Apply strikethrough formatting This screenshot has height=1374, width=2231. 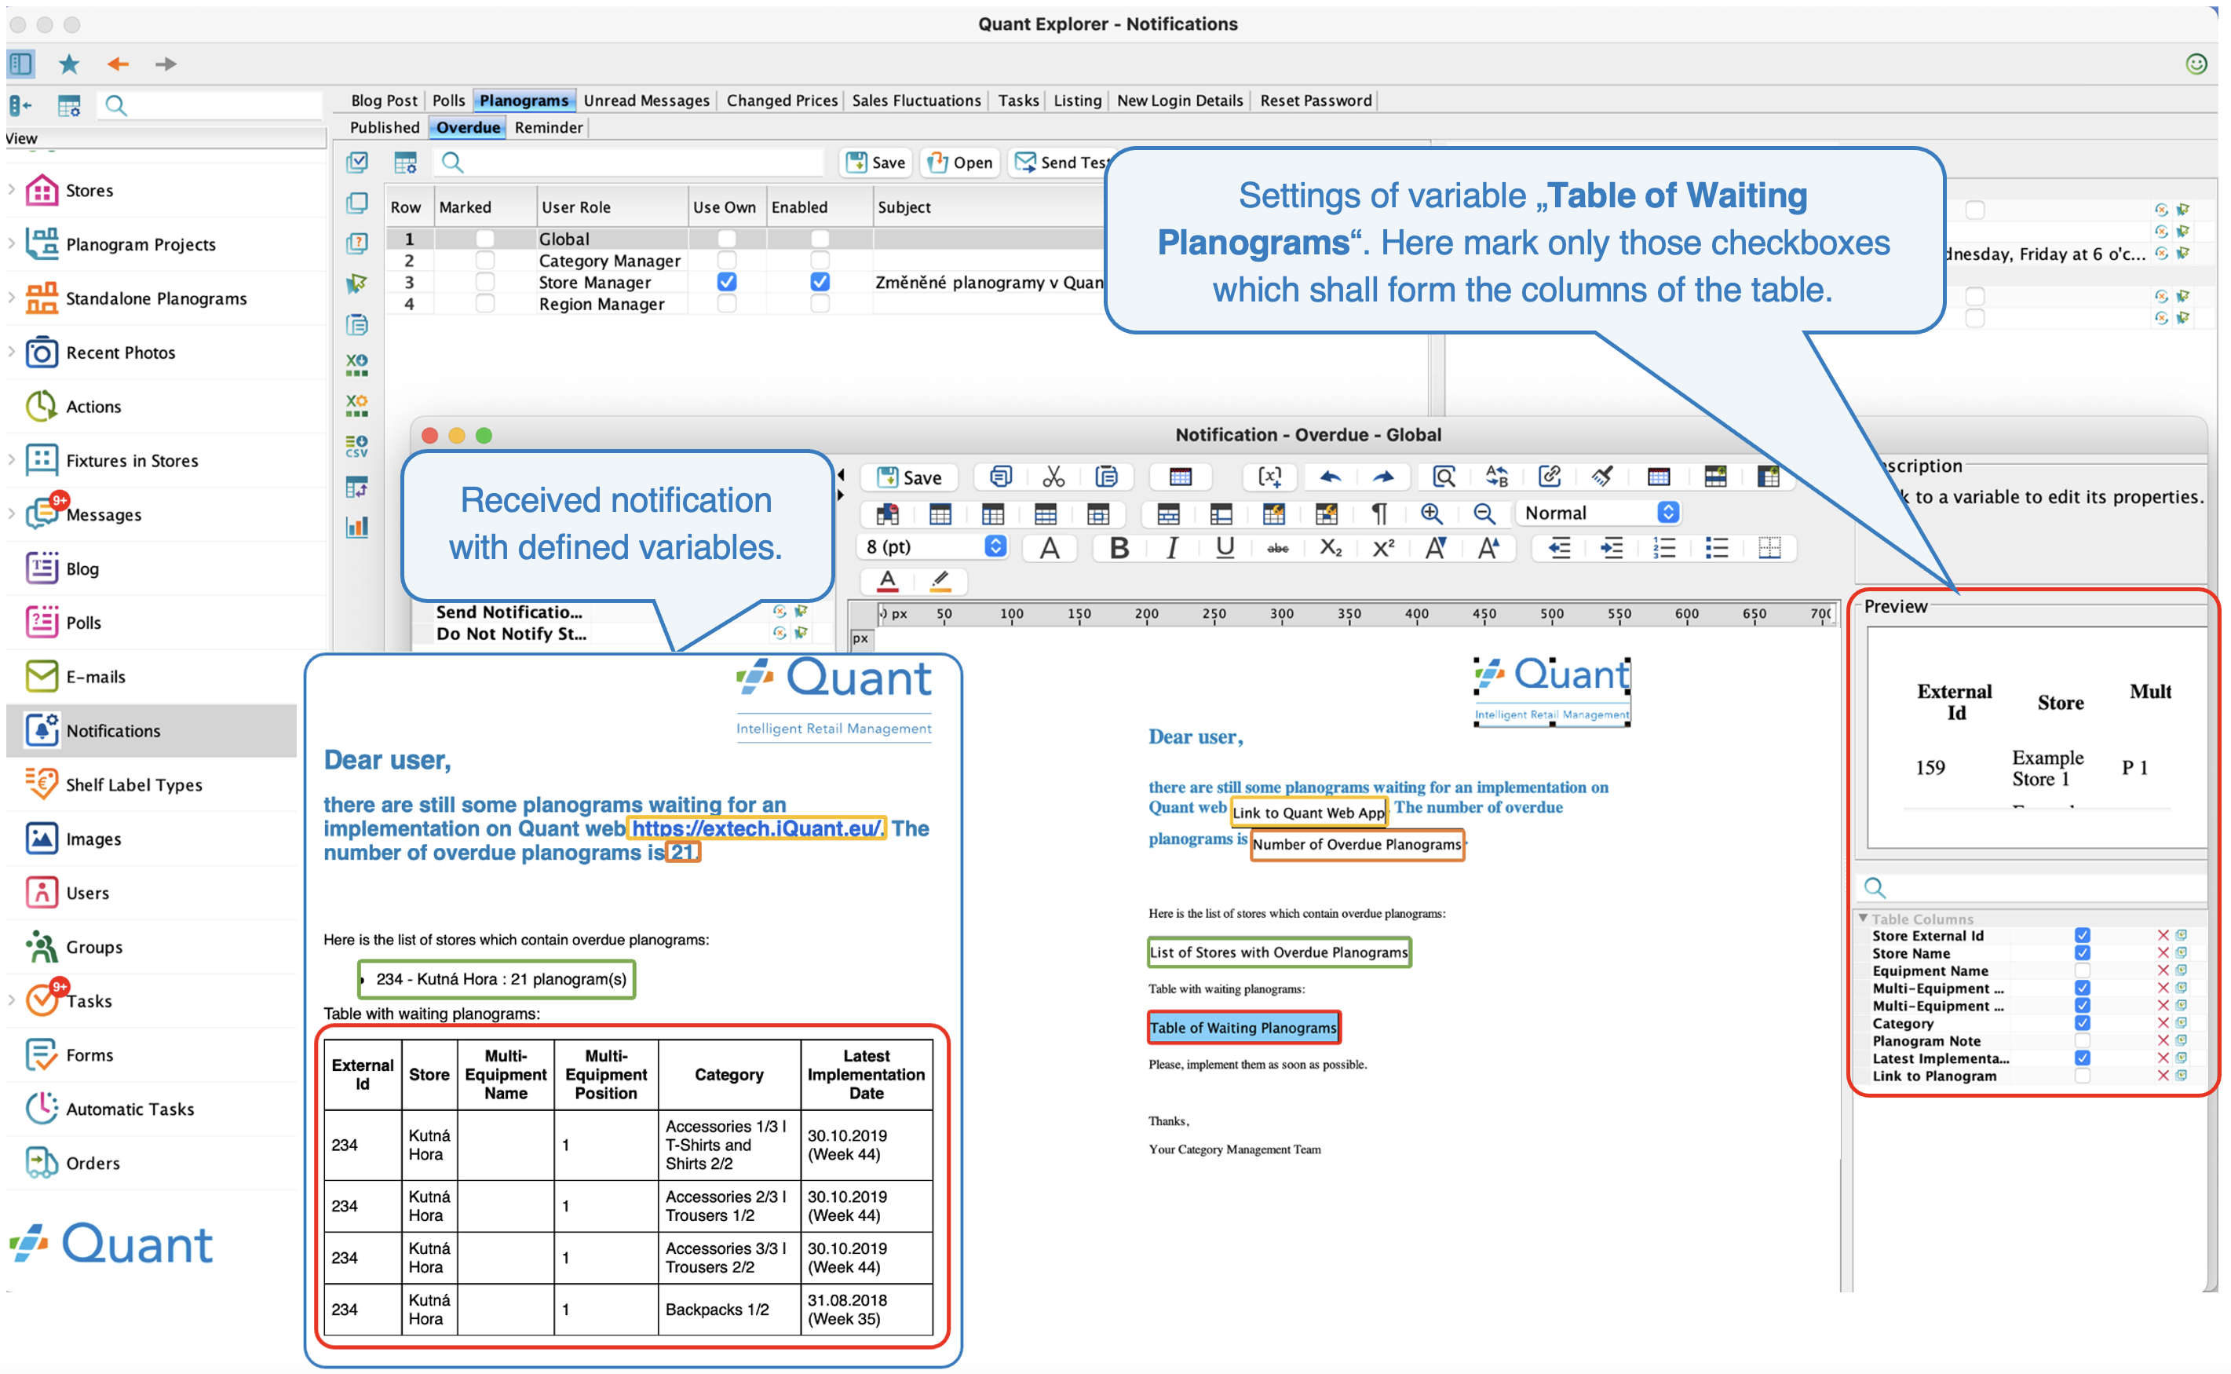click(x=1278, y=548)
